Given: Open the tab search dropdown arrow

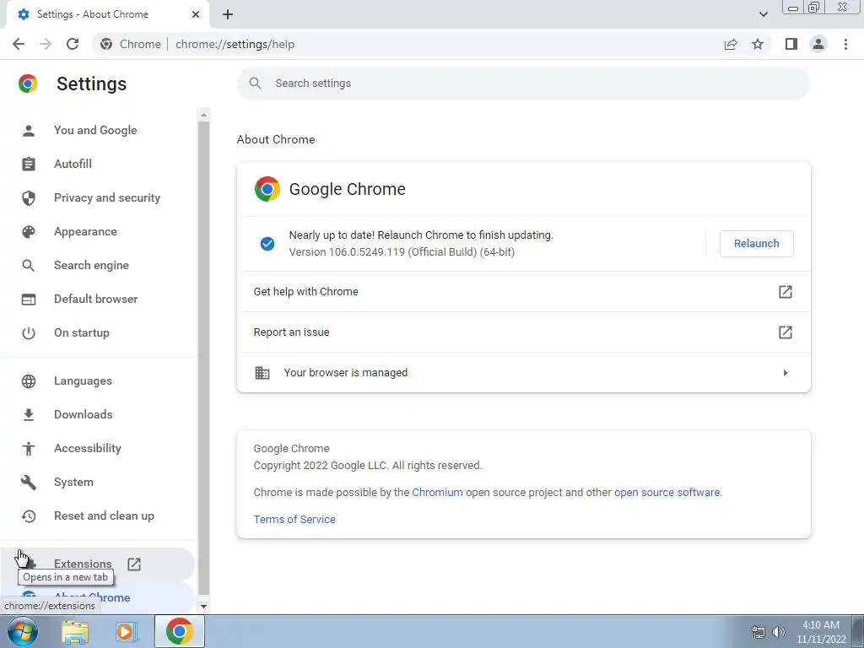Looking at the screenshot, I should 763,14.
